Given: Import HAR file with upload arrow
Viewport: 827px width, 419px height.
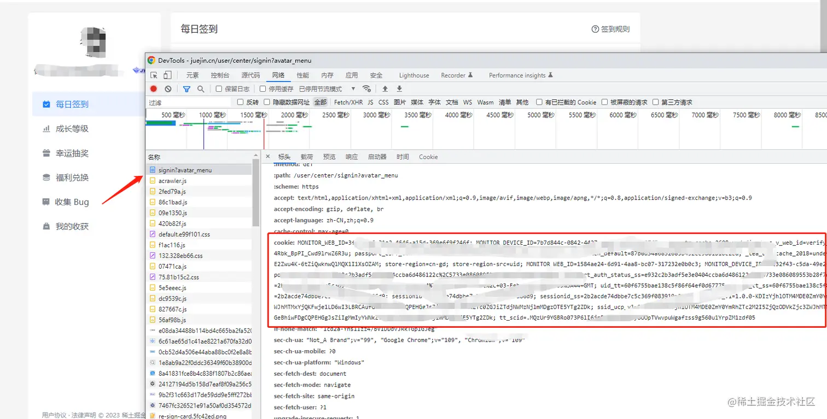Looking at the screenshot, I should pos(385,89).
